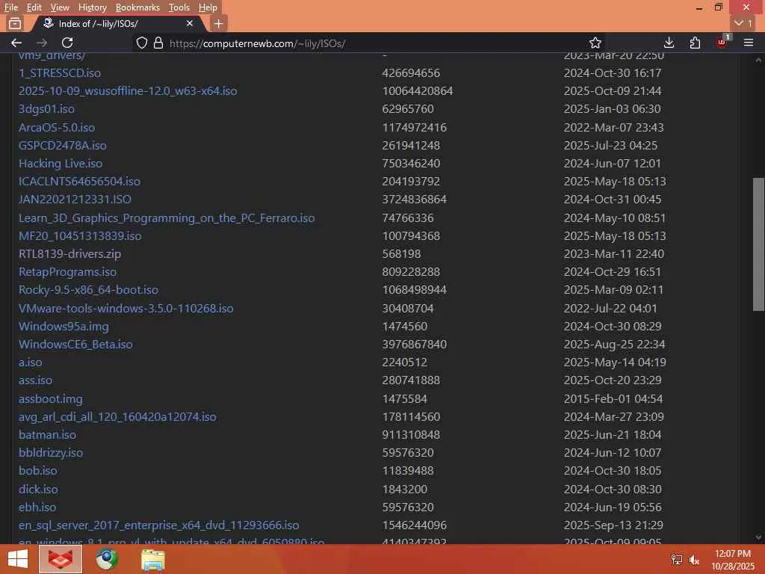Open the View menu
Image resolution: width=765 pixels, height=574 pixels.
point(60,7)
